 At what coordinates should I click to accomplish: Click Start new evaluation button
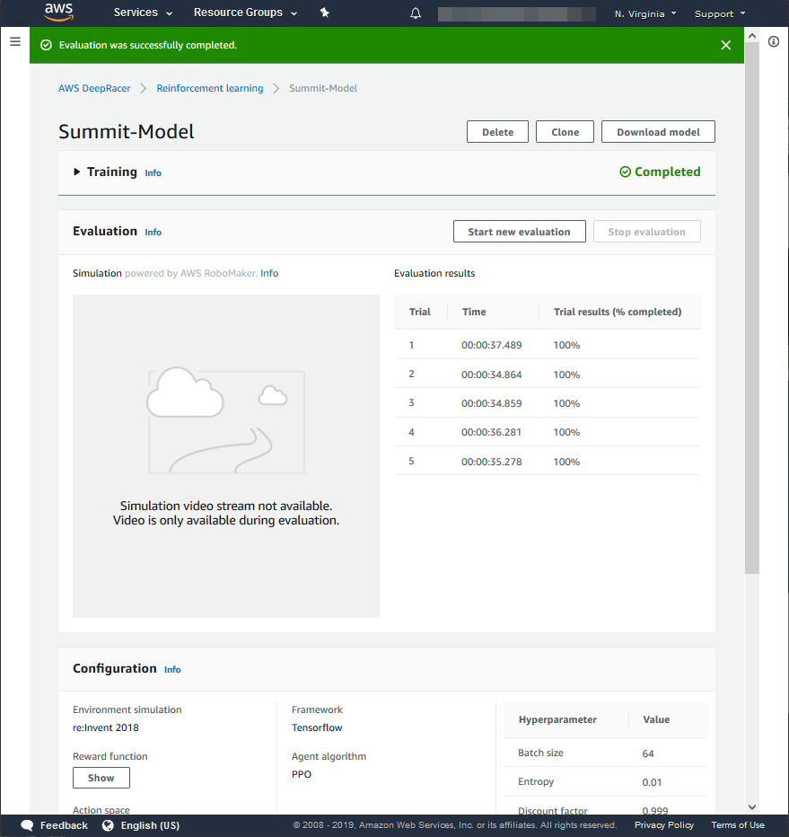coord(519,232)
